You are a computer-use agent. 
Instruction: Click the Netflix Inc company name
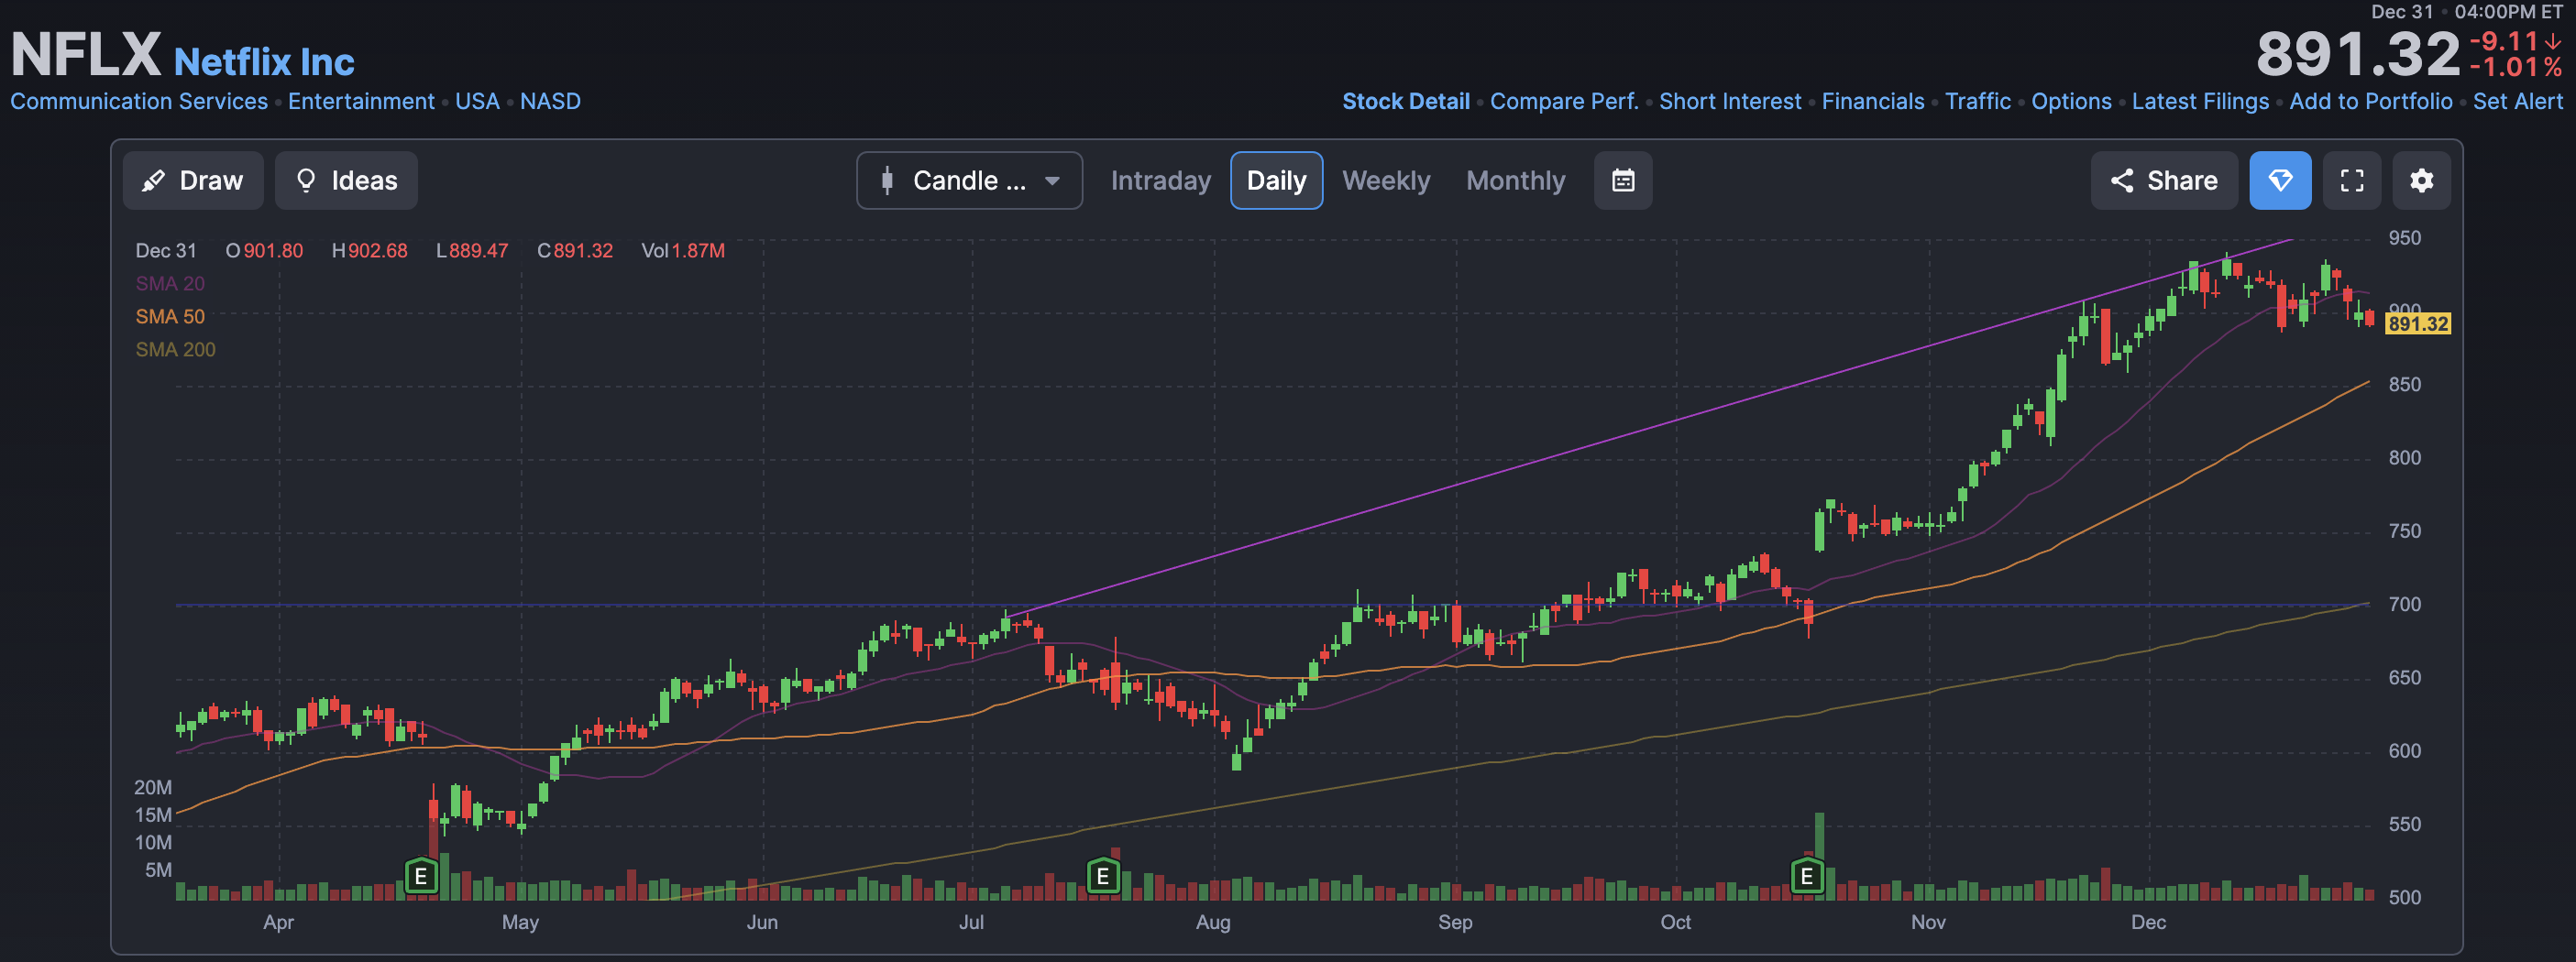pyautogui.click(x=264, y=62)
